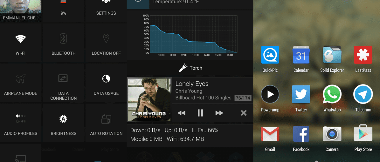Open LastPass
Image resolution: width=380 pixels, height=162 pixels.
coord(363,55)
